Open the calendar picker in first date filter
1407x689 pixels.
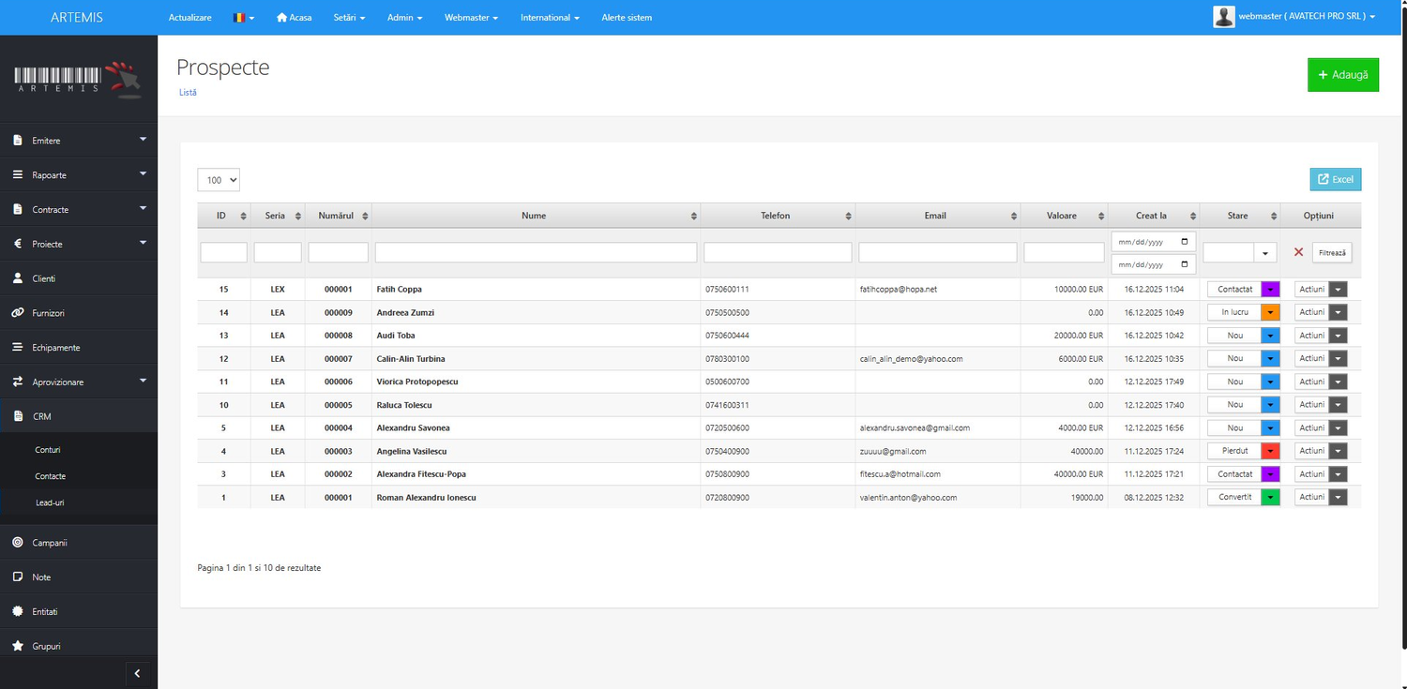1185,241
